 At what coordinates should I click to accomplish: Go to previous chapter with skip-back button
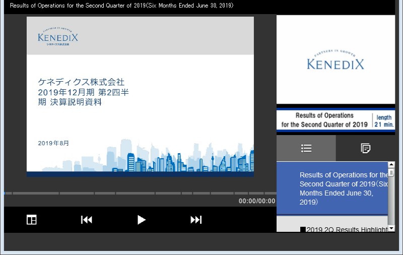click(86, 220)
